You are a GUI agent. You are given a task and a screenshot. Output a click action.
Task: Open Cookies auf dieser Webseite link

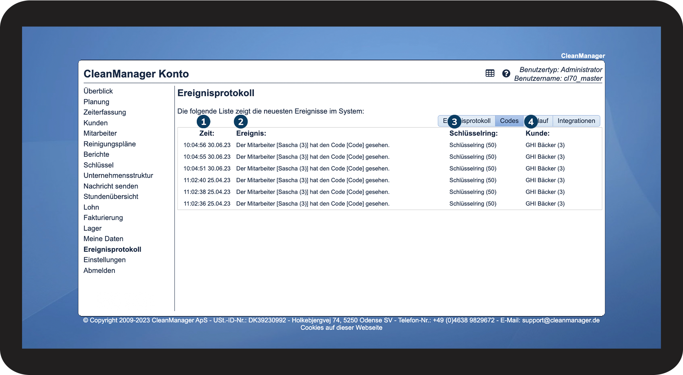(341, 328)
